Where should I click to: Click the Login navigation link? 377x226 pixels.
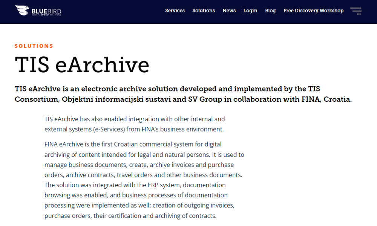pyautogui.click(x=250, y=11)
